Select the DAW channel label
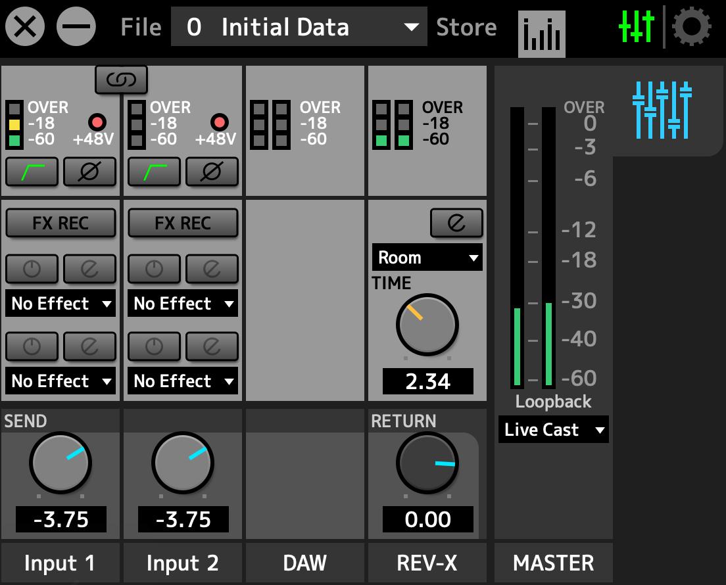The image size is (726, 585). 305,563
